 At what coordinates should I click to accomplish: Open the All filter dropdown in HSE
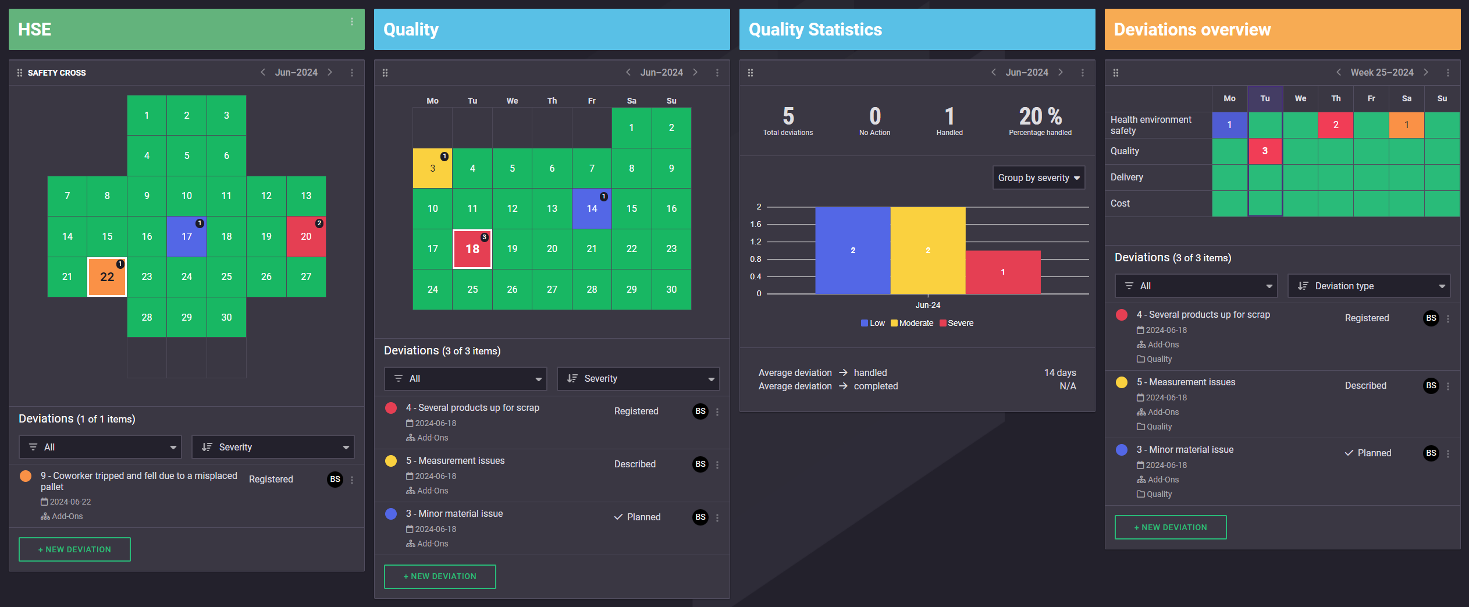(x=100, y=447)
